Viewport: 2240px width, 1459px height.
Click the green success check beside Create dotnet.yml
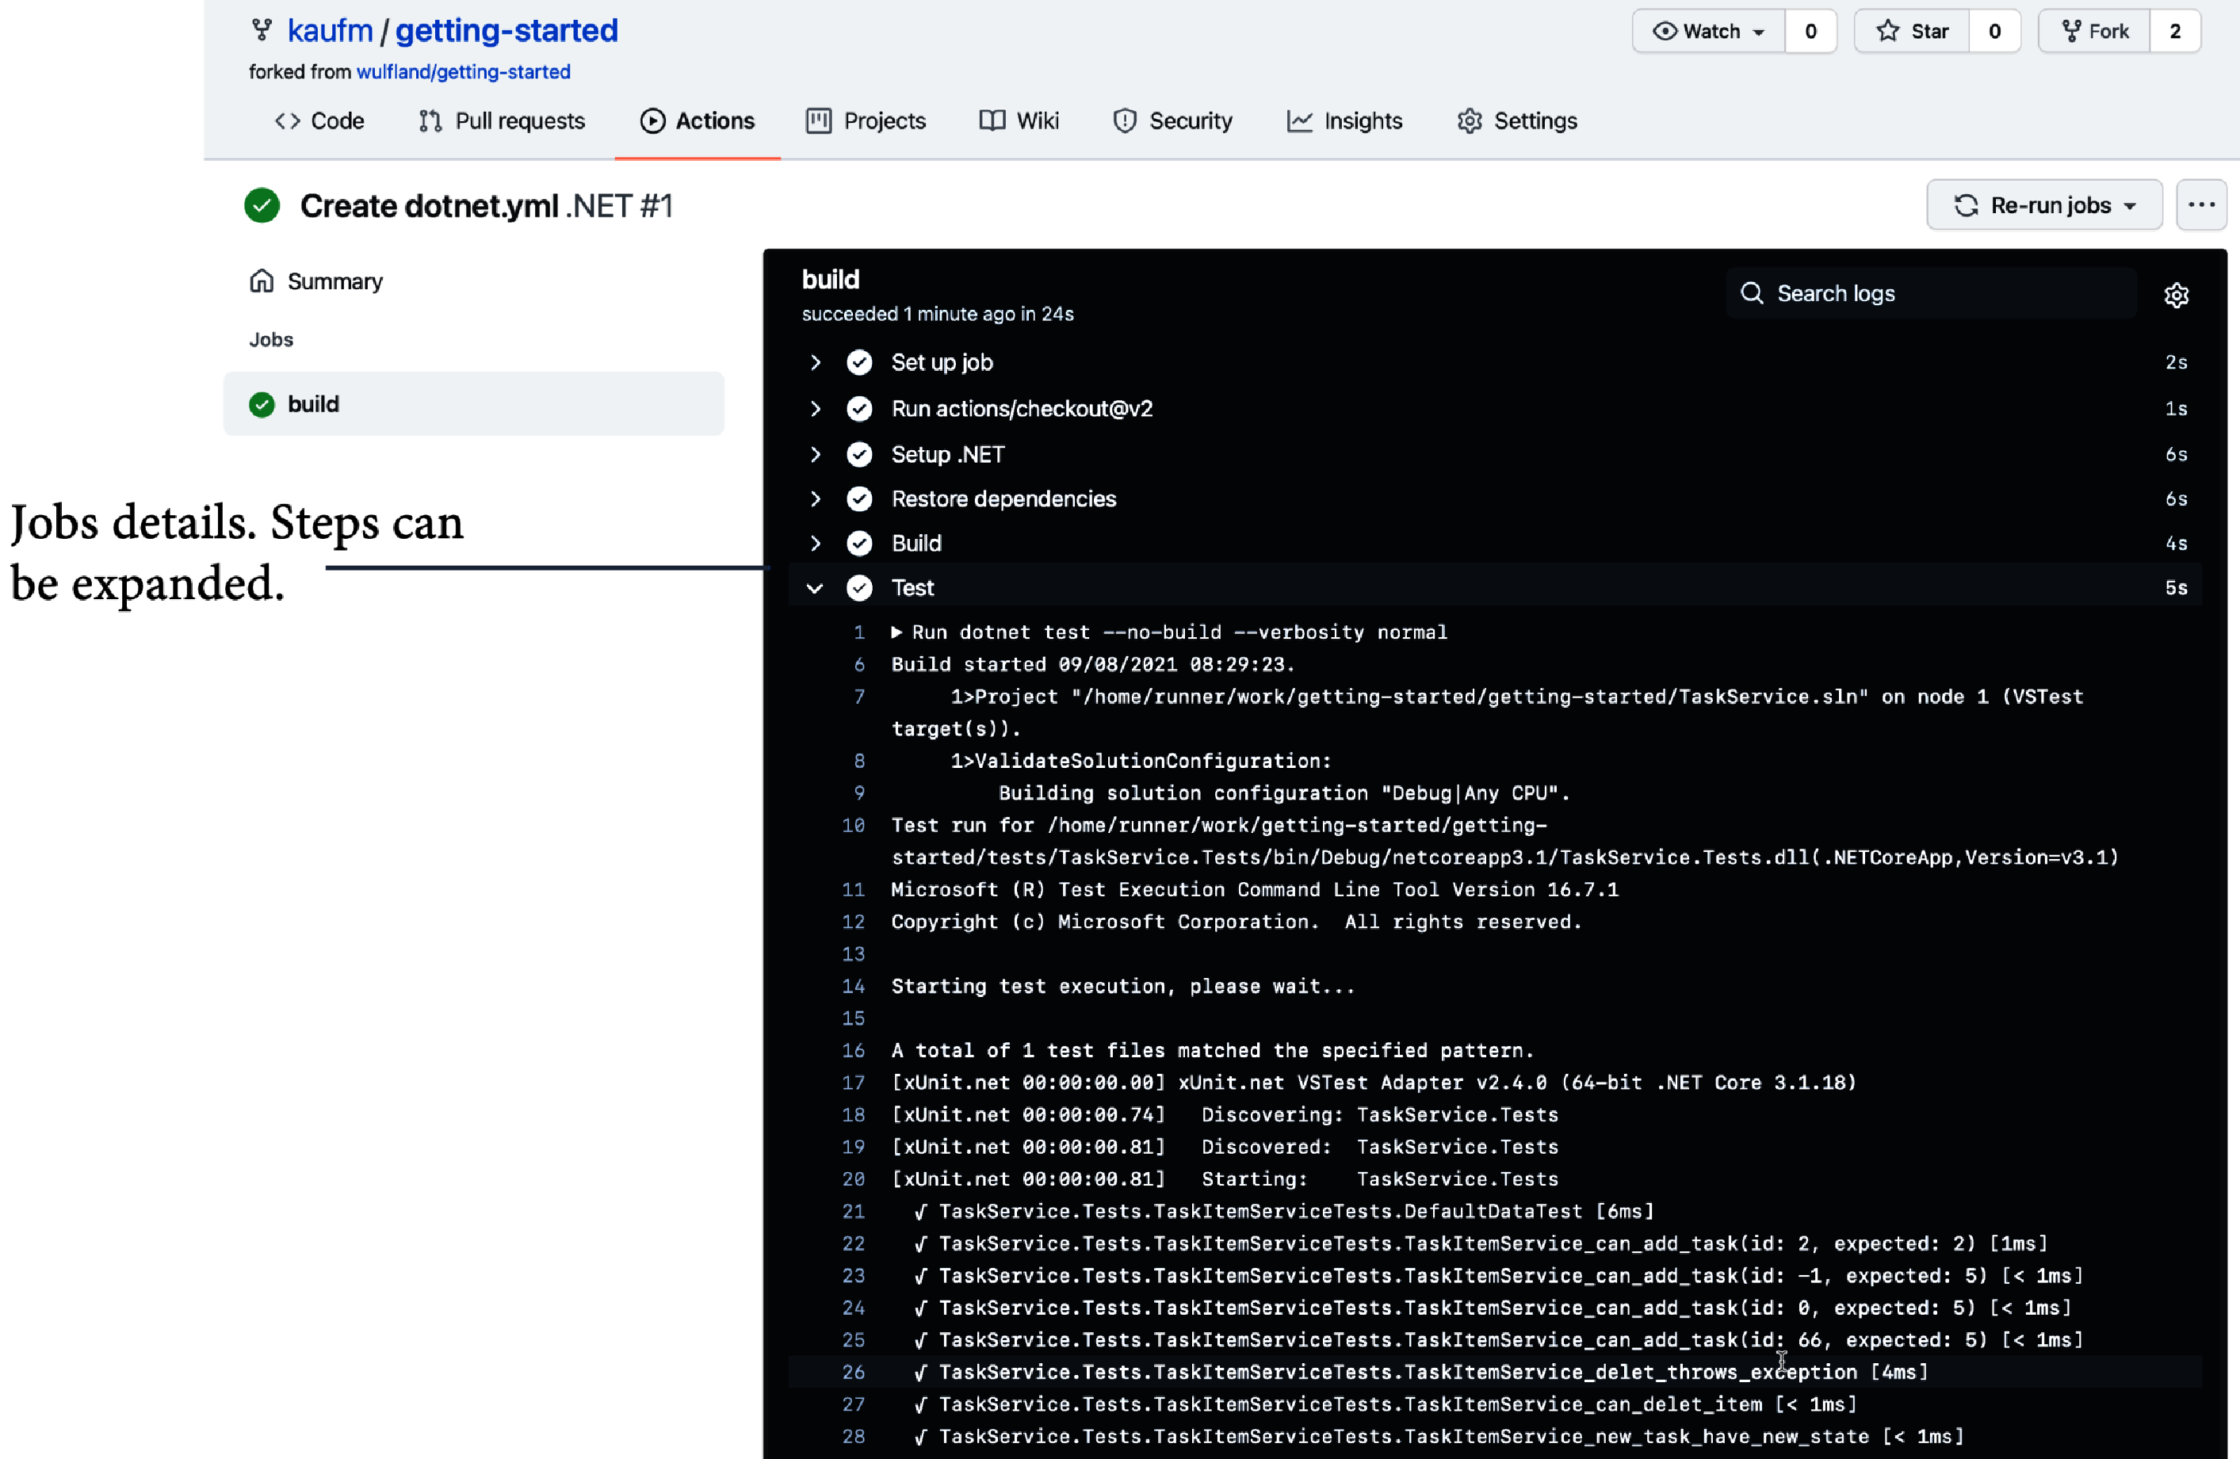262,205
